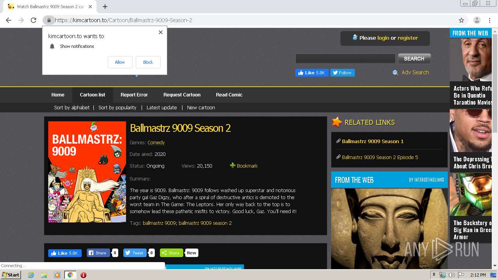Open a new browser tab
This screenshot has width=498, height=280.
coord(105,7)
